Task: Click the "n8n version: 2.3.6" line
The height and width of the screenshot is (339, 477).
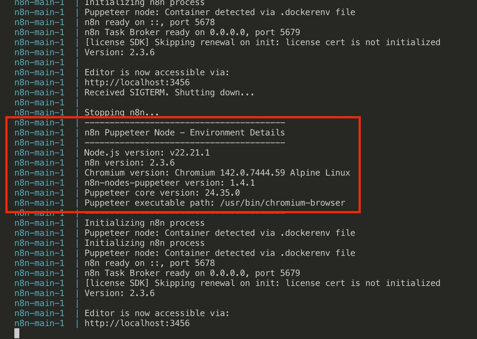Action: [x=129, y=162]
